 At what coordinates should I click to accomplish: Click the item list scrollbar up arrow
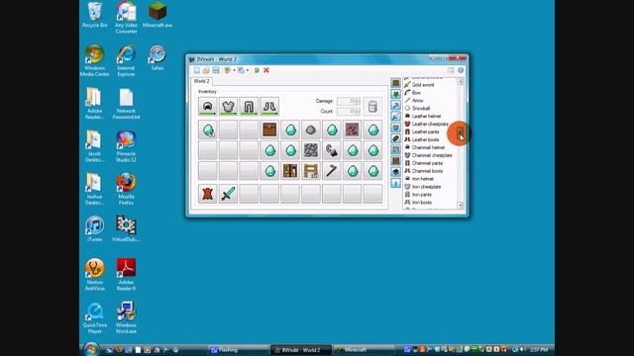[460, 81]
